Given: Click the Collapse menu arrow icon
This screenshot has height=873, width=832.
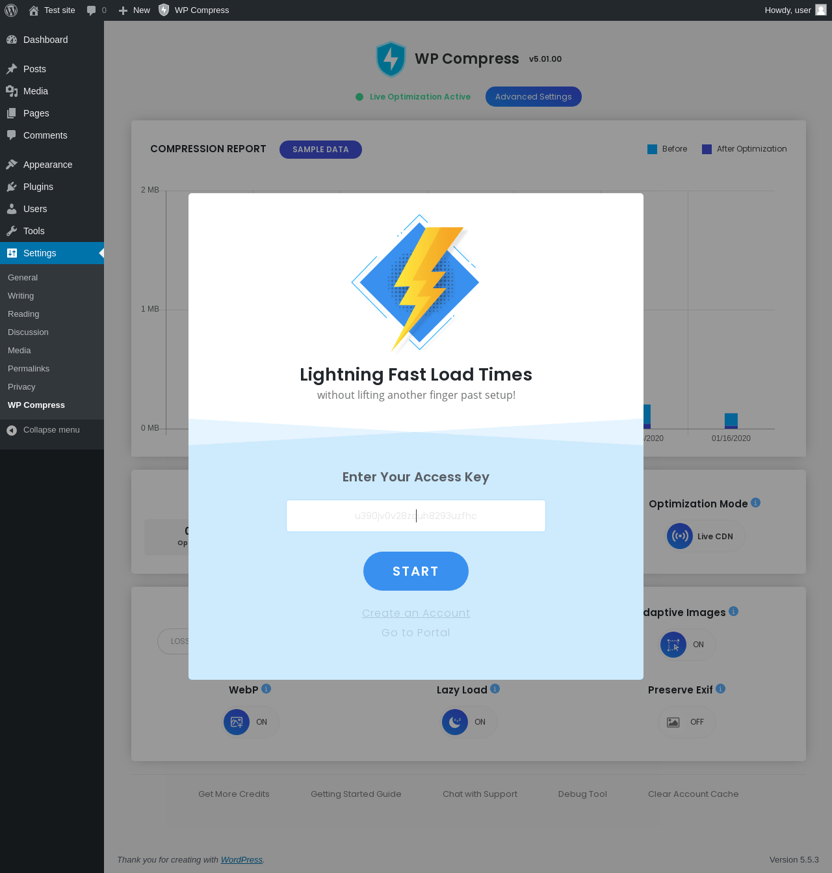Looking at the screenshot, I should tap(12, 430).
